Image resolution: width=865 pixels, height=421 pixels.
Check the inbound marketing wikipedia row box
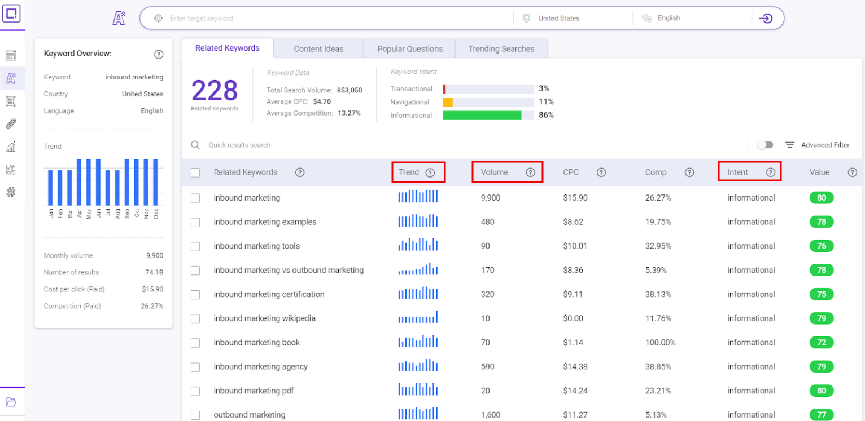point(195,318)
